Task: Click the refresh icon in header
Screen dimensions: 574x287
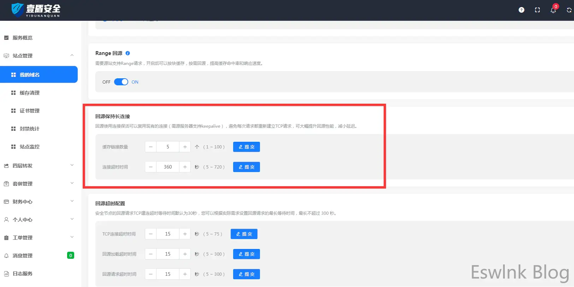Action: (x=569, y=10)
